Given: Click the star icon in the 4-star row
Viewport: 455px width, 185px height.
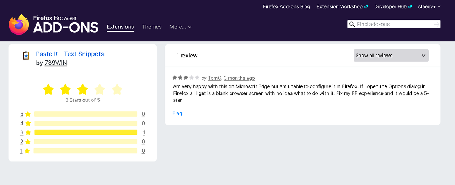Looking at the screenshot, I should (28, 123).
